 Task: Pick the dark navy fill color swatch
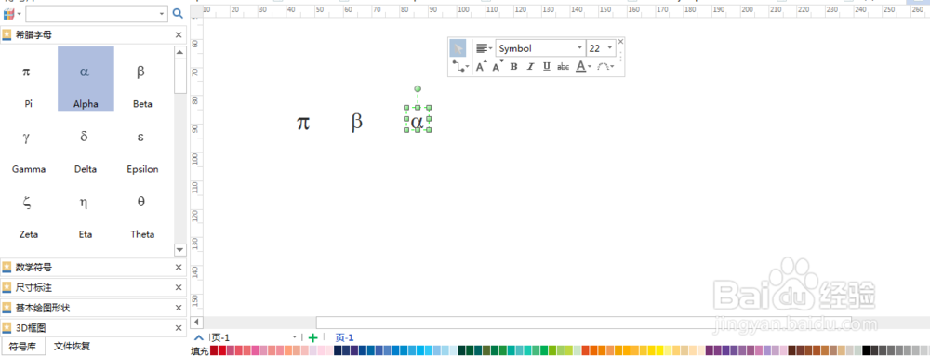(339, 350)
